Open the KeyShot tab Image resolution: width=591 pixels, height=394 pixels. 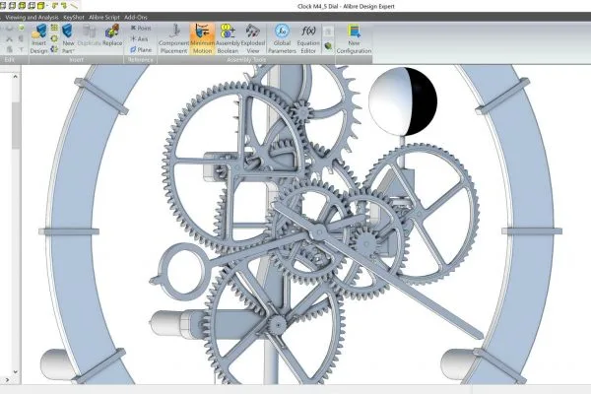coord(74,18)
